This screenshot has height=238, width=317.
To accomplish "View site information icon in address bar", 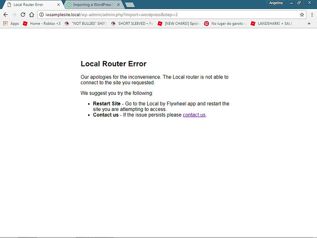I will point(41,15).
